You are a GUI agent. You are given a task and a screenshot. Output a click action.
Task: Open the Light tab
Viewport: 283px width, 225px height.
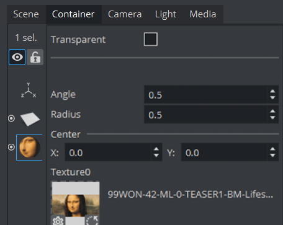[x=166, y=14]
